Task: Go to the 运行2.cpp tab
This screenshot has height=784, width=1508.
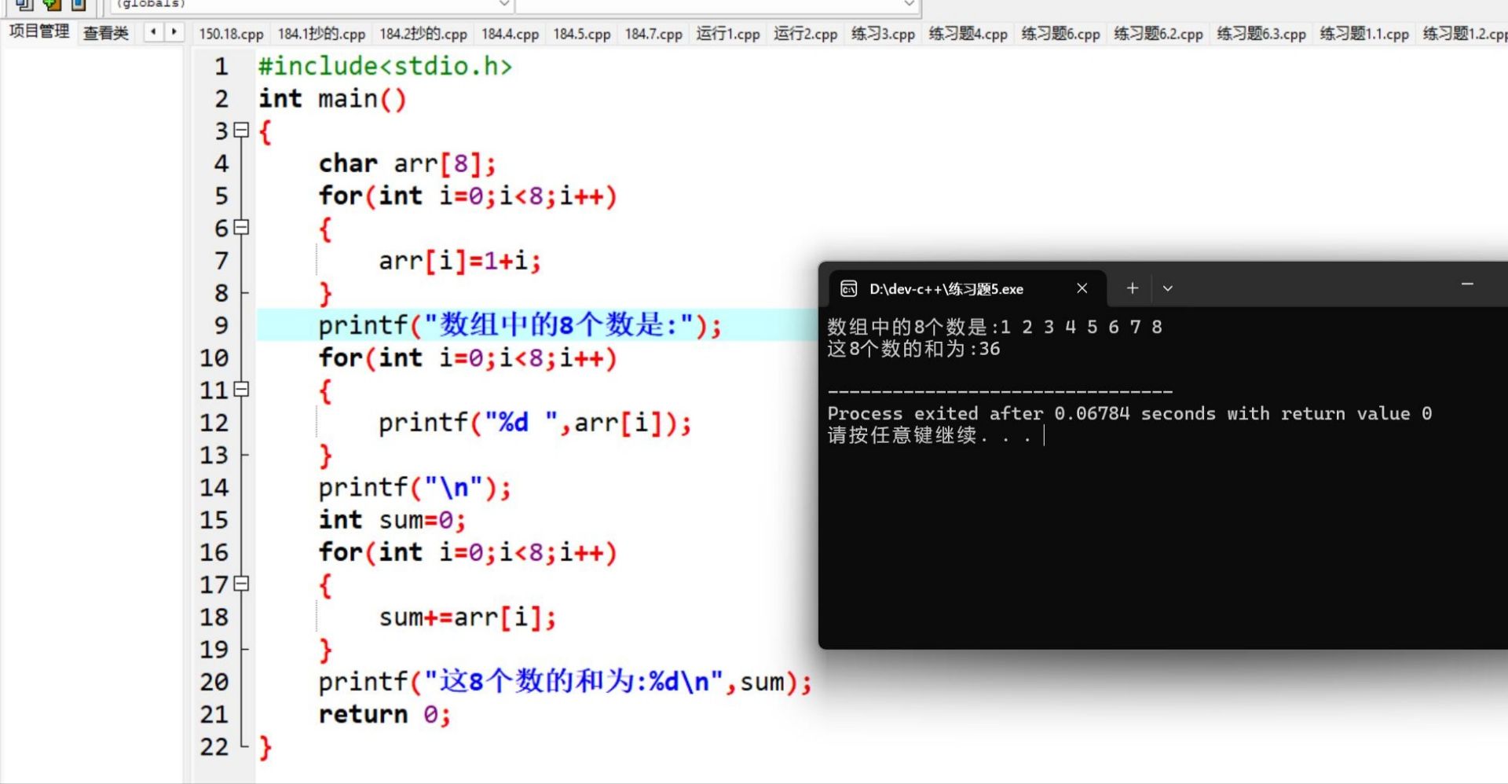Action: point(806,34)
